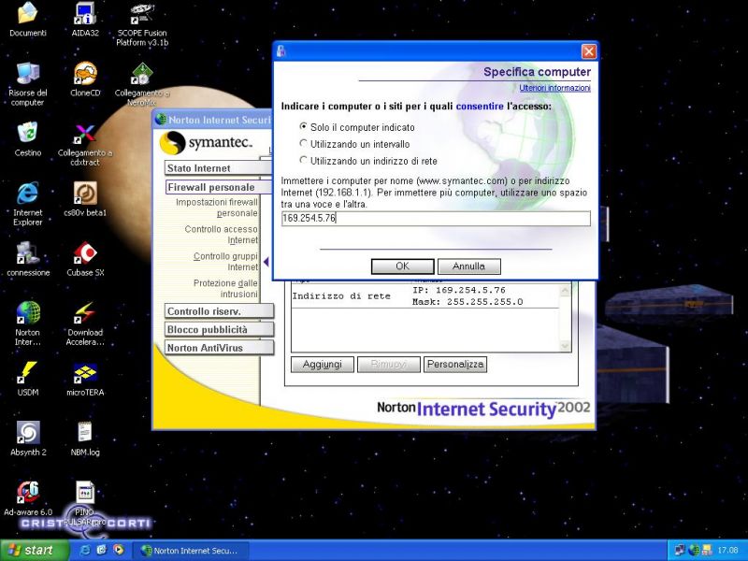Screen dimensions: 748x561
Task: Click the middle quick launch icon
Action: coord(102,550)
